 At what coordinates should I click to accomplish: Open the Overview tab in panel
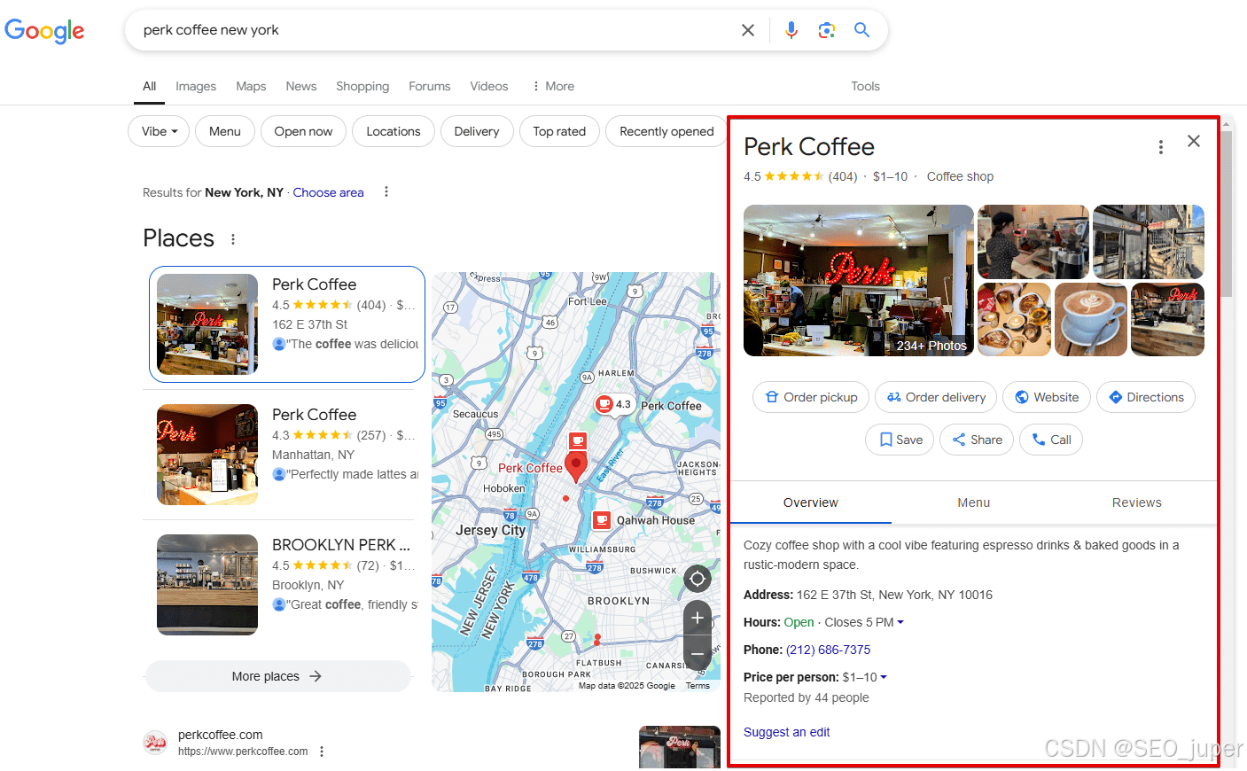point(811,502)
